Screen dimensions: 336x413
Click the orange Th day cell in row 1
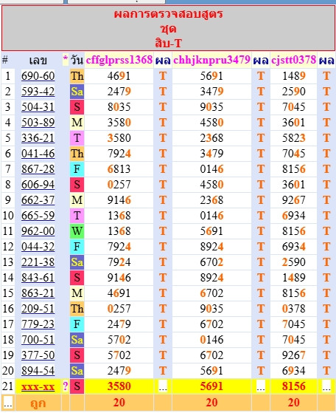[77, 76]
